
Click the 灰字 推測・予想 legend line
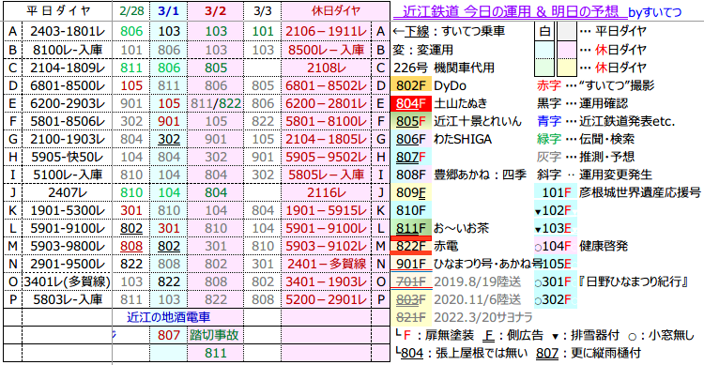tap(586, 157)
